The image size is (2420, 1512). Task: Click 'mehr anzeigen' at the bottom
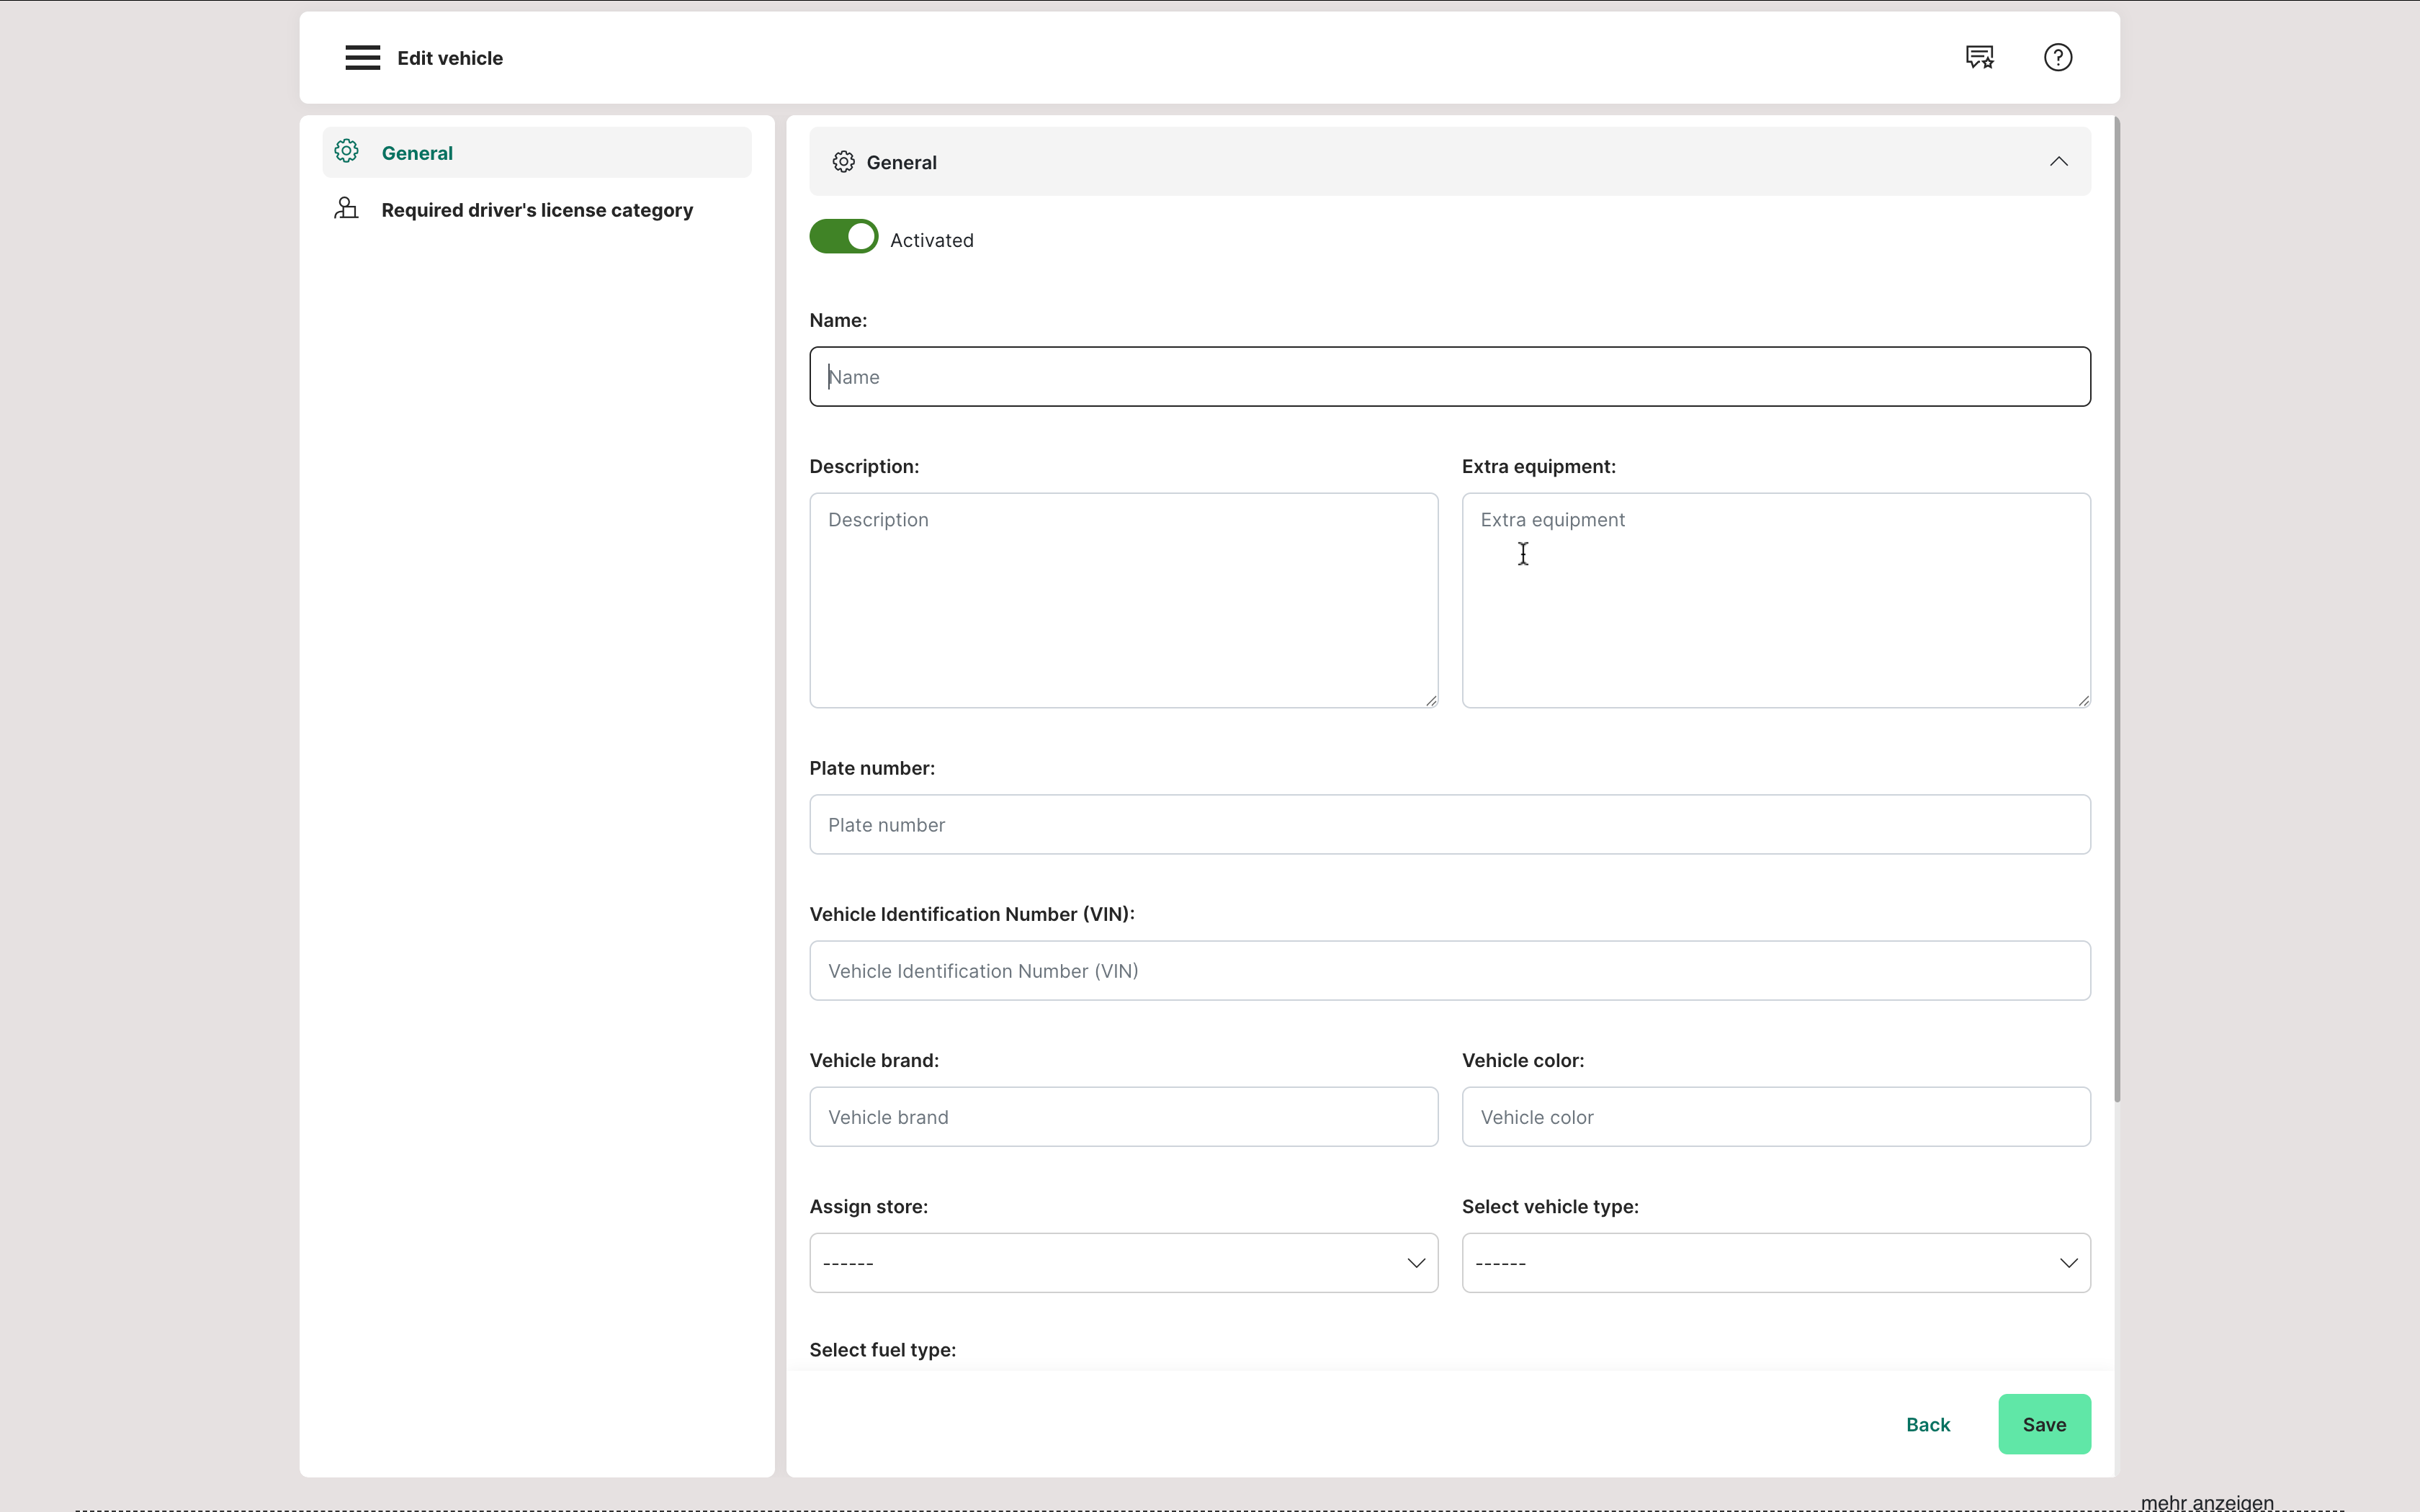pos(2207,1502)
